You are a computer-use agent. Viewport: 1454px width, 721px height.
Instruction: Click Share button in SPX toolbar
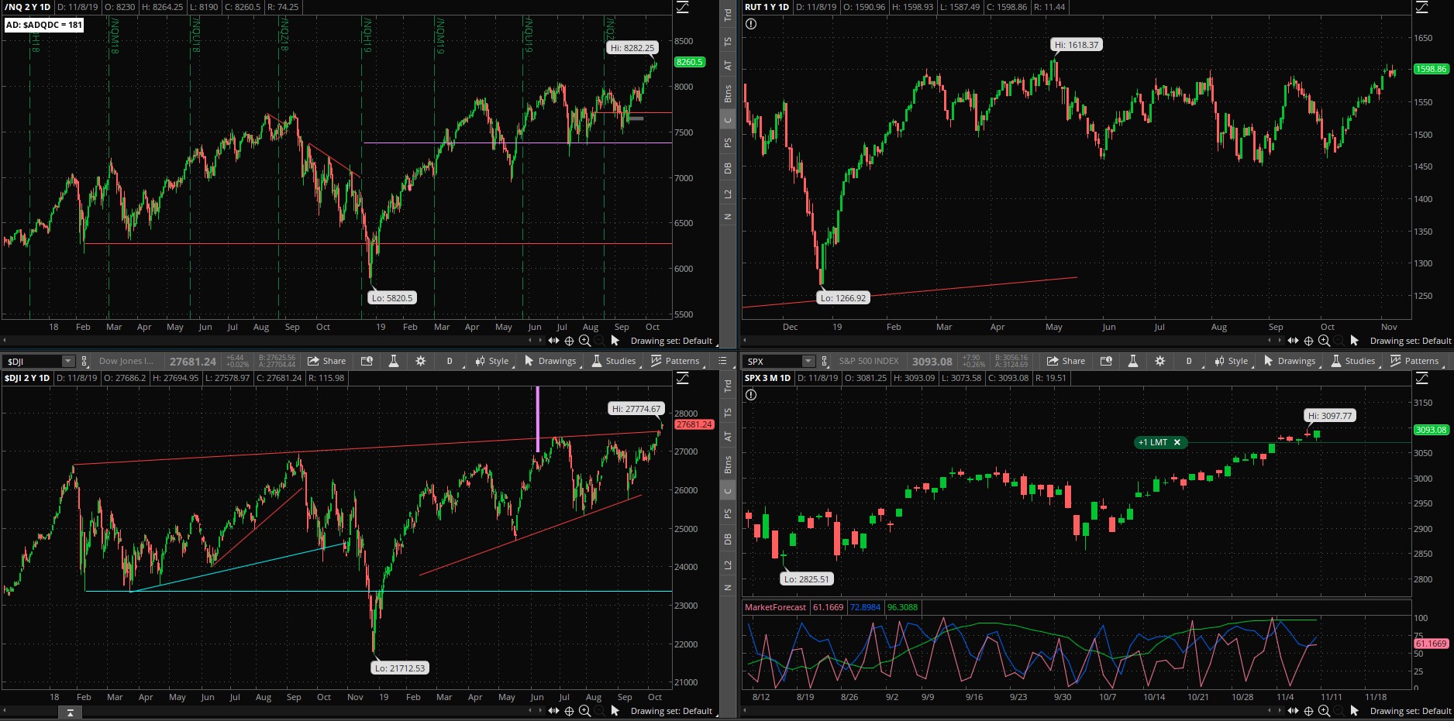click(x=1066, y=361)
